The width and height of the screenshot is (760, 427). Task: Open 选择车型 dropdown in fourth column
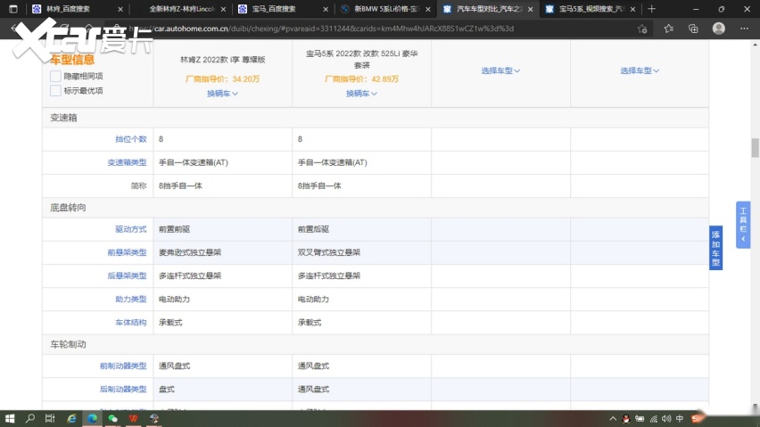pos(640,70)
